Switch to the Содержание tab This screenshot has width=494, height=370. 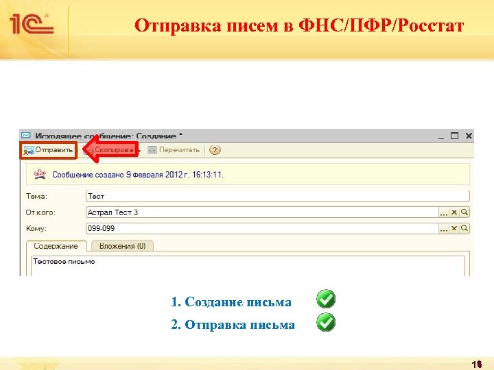click(x=56, y=246)
